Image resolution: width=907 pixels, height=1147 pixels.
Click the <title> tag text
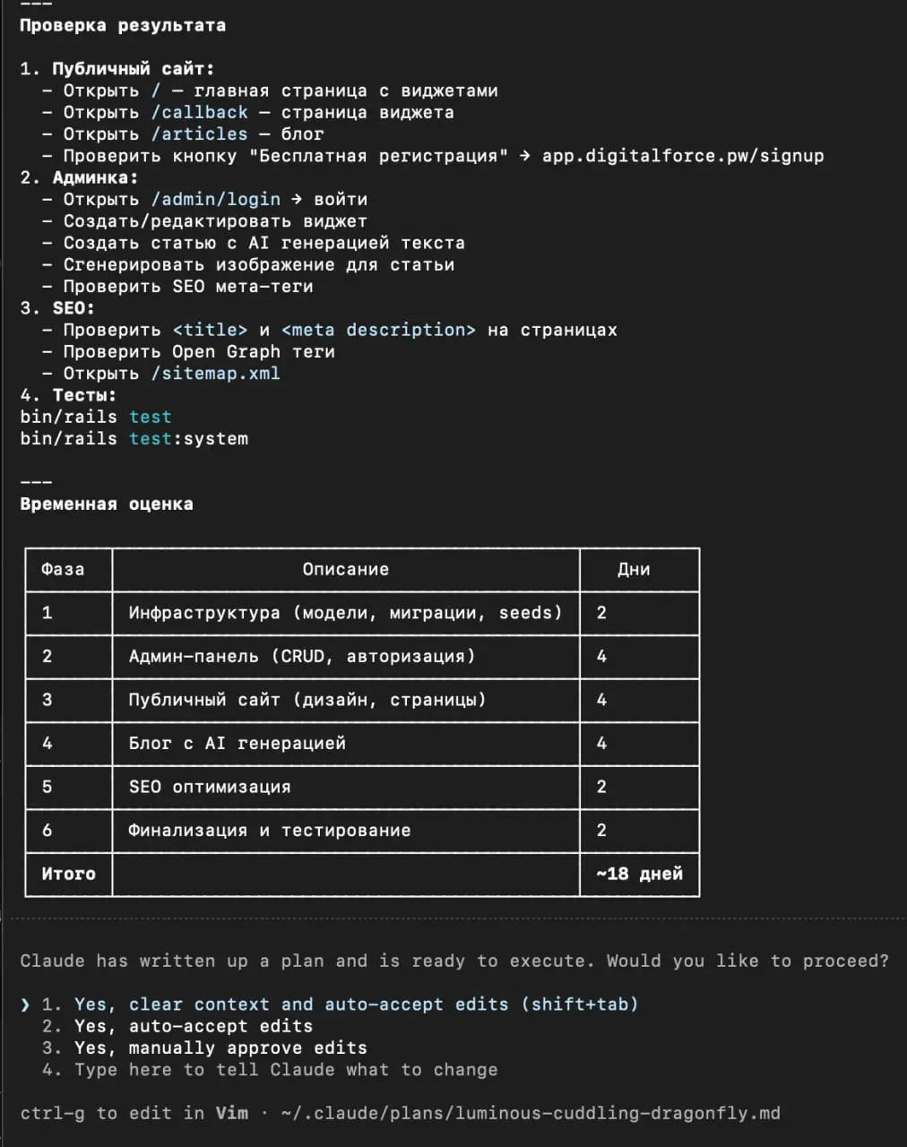210,330
